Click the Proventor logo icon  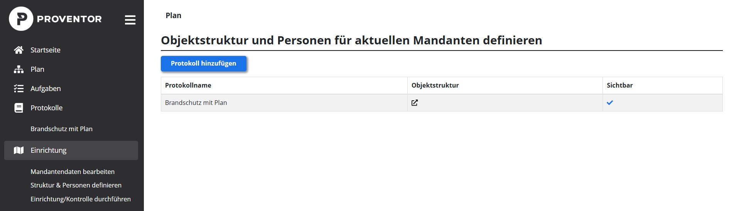[x=21, y=19]
